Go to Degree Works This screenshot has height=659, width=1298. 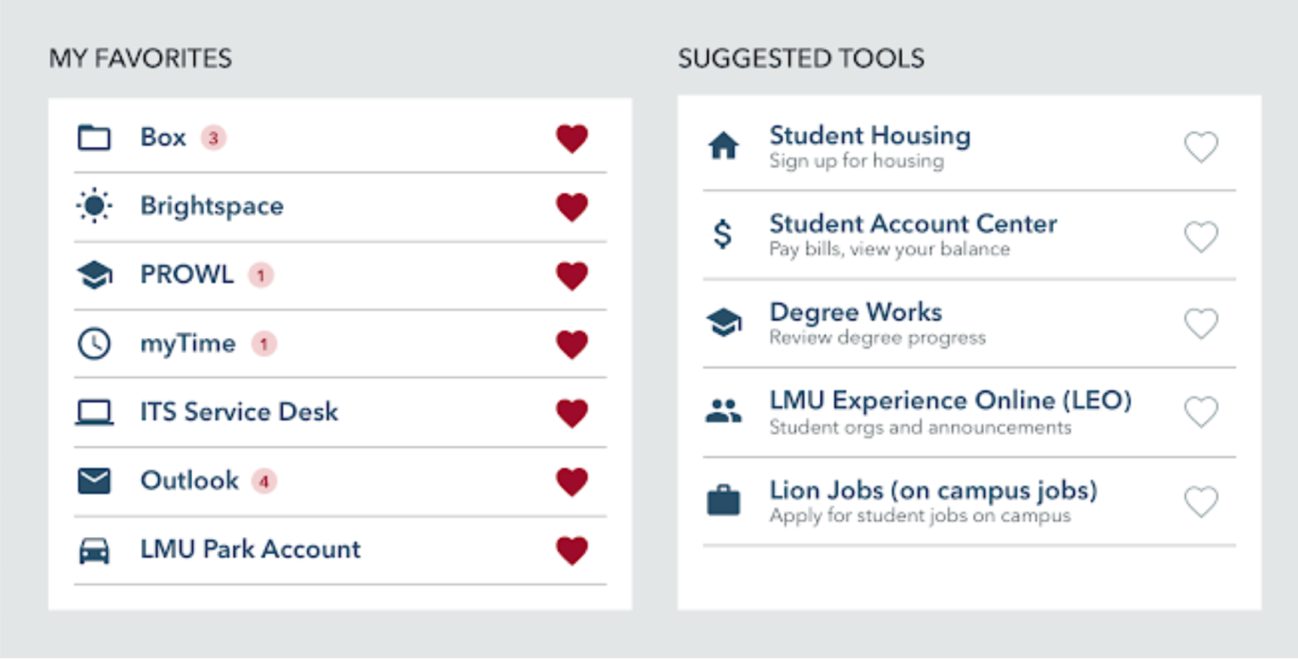coord(855,312)
